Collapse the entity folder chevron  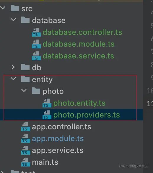pos(13,79)
